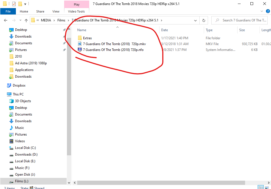Viewport: 271px width, 189px height.
Task: Open Downloads (D:) drive
Action: [x=26, y=154]
